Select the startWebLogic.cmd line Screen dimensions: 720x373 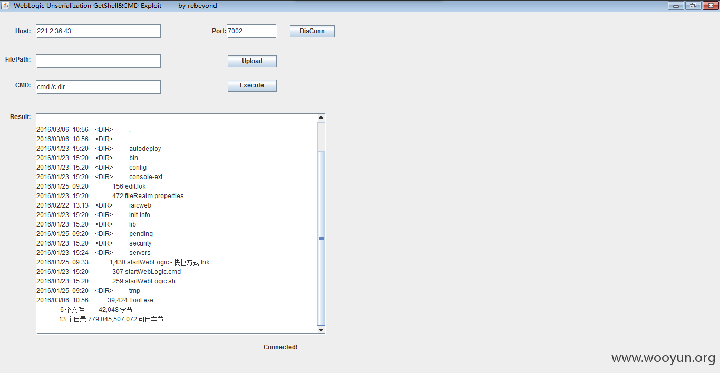[x=109, y=272]
